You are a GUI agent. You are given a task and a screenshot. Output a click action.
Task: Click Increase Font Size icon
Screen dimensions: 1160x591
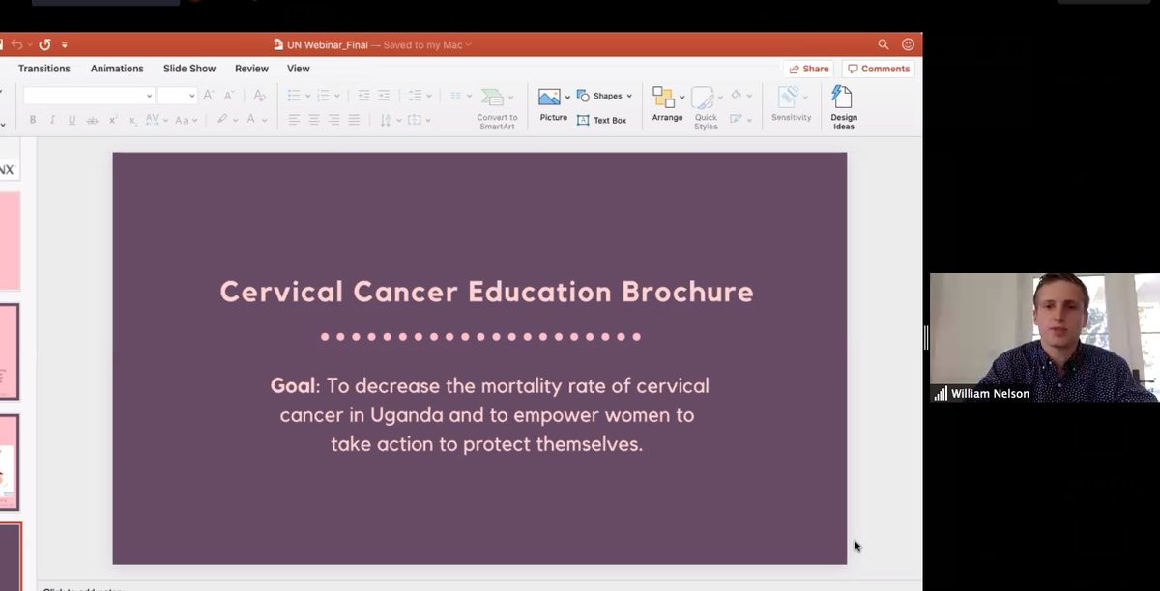[209, 96]
